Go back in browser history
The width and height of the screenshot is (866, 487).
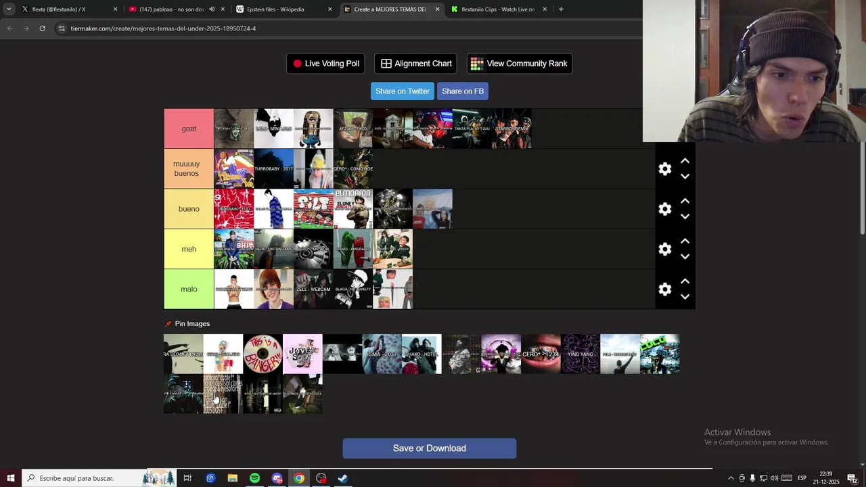pos(9,28)
